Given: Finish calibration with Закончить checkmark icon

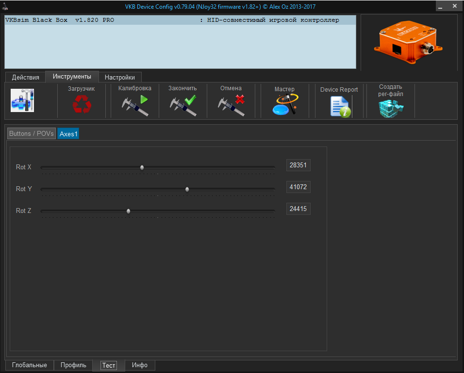Looking at the screenshot, I should (x=183, y=106).
